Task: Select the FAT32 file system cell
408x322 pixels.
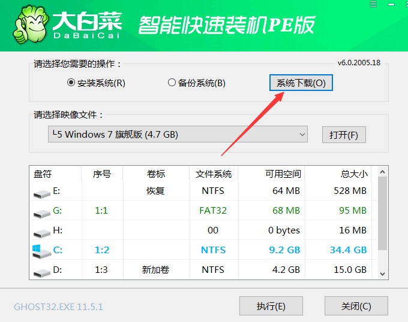Action: pyautogui.click(x=213, y=211)
